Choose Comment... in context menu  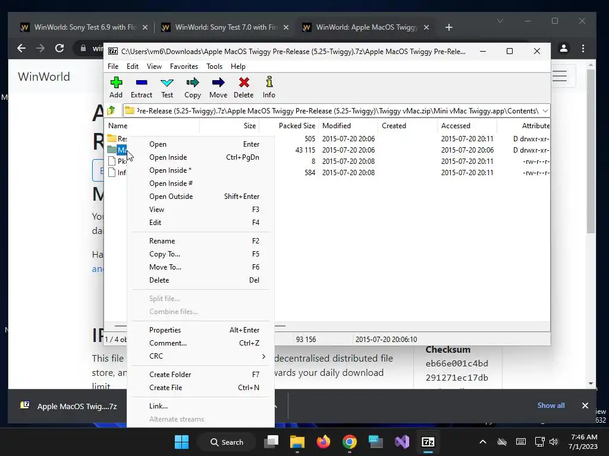200,343
